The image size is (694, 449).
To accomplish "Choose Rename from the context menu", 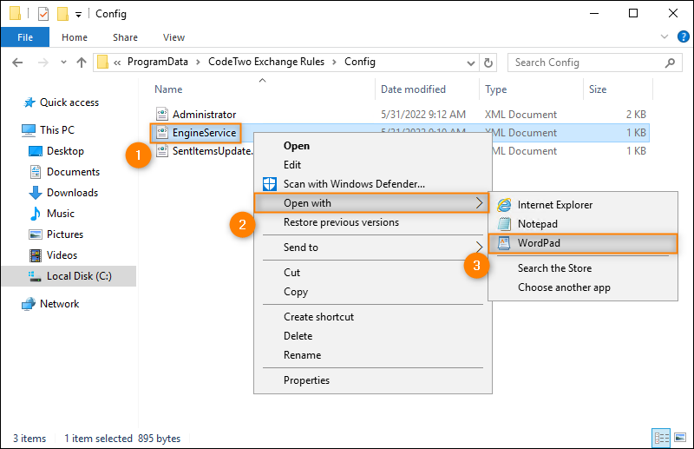I will click(373, 355).
